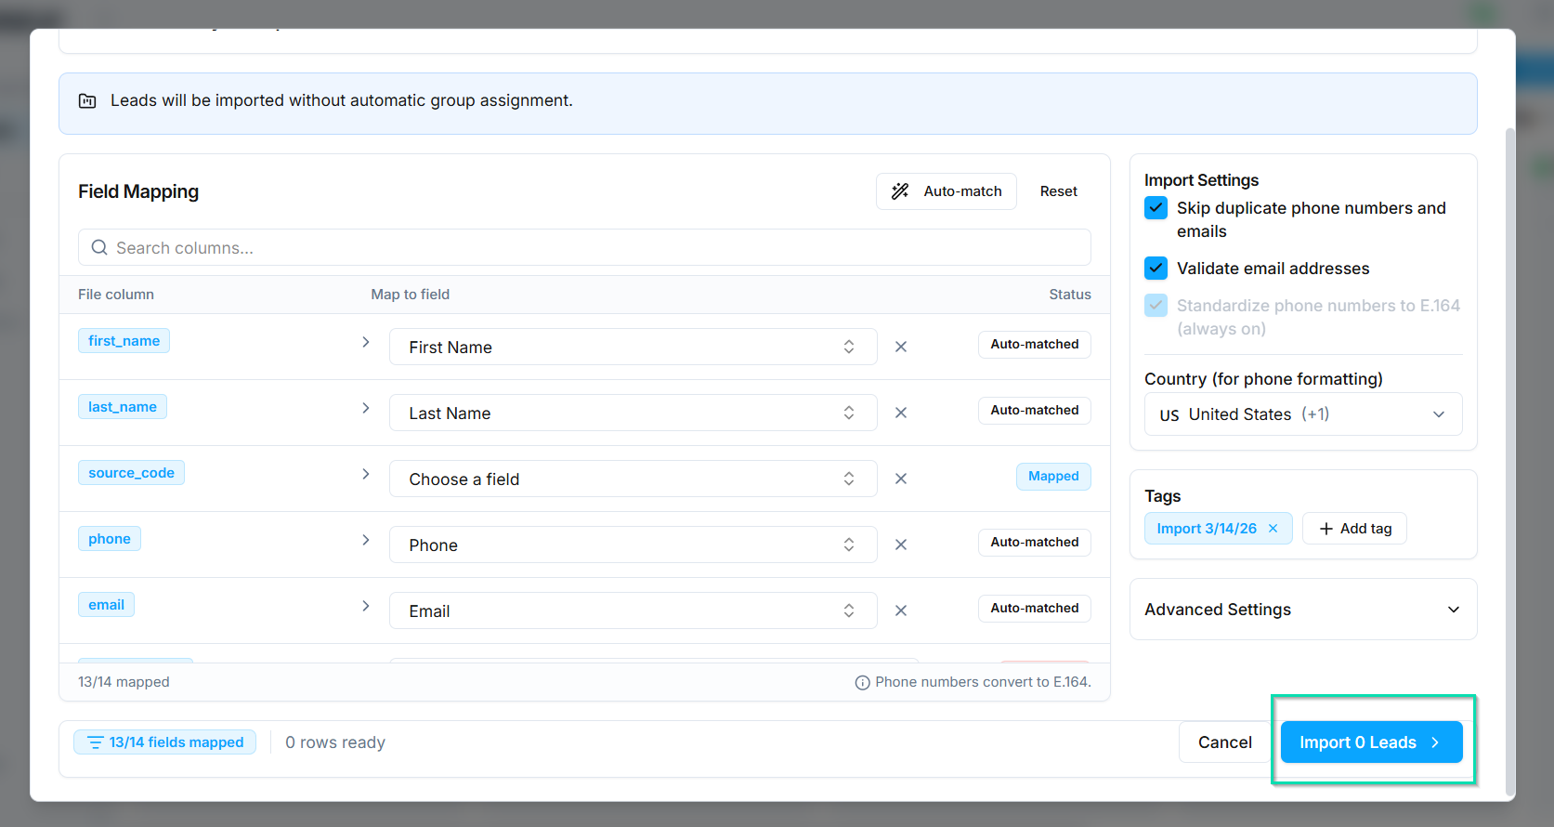Screen dimensions: 1554x827
Task: Remove the last_name field mapping
Action: [x=900, y=413]
